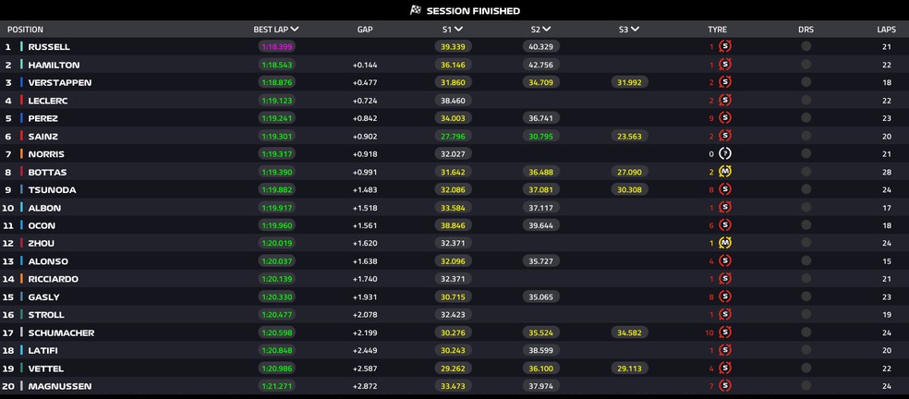
Task: Click the Position column header
Action: click(25, 30)
